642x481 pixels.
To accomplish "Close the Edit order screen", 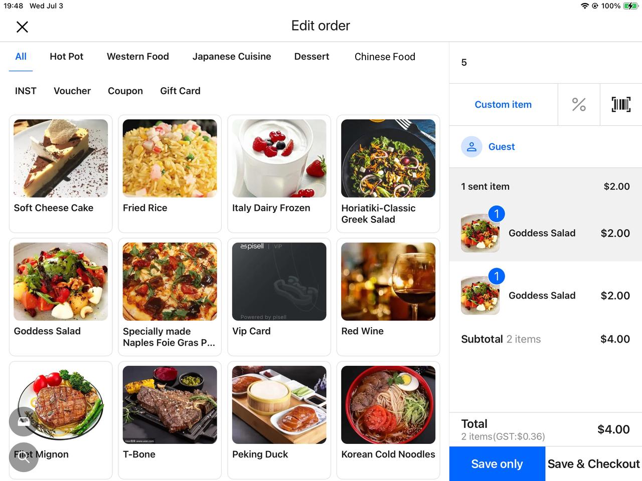I will [x=22, y=27].
